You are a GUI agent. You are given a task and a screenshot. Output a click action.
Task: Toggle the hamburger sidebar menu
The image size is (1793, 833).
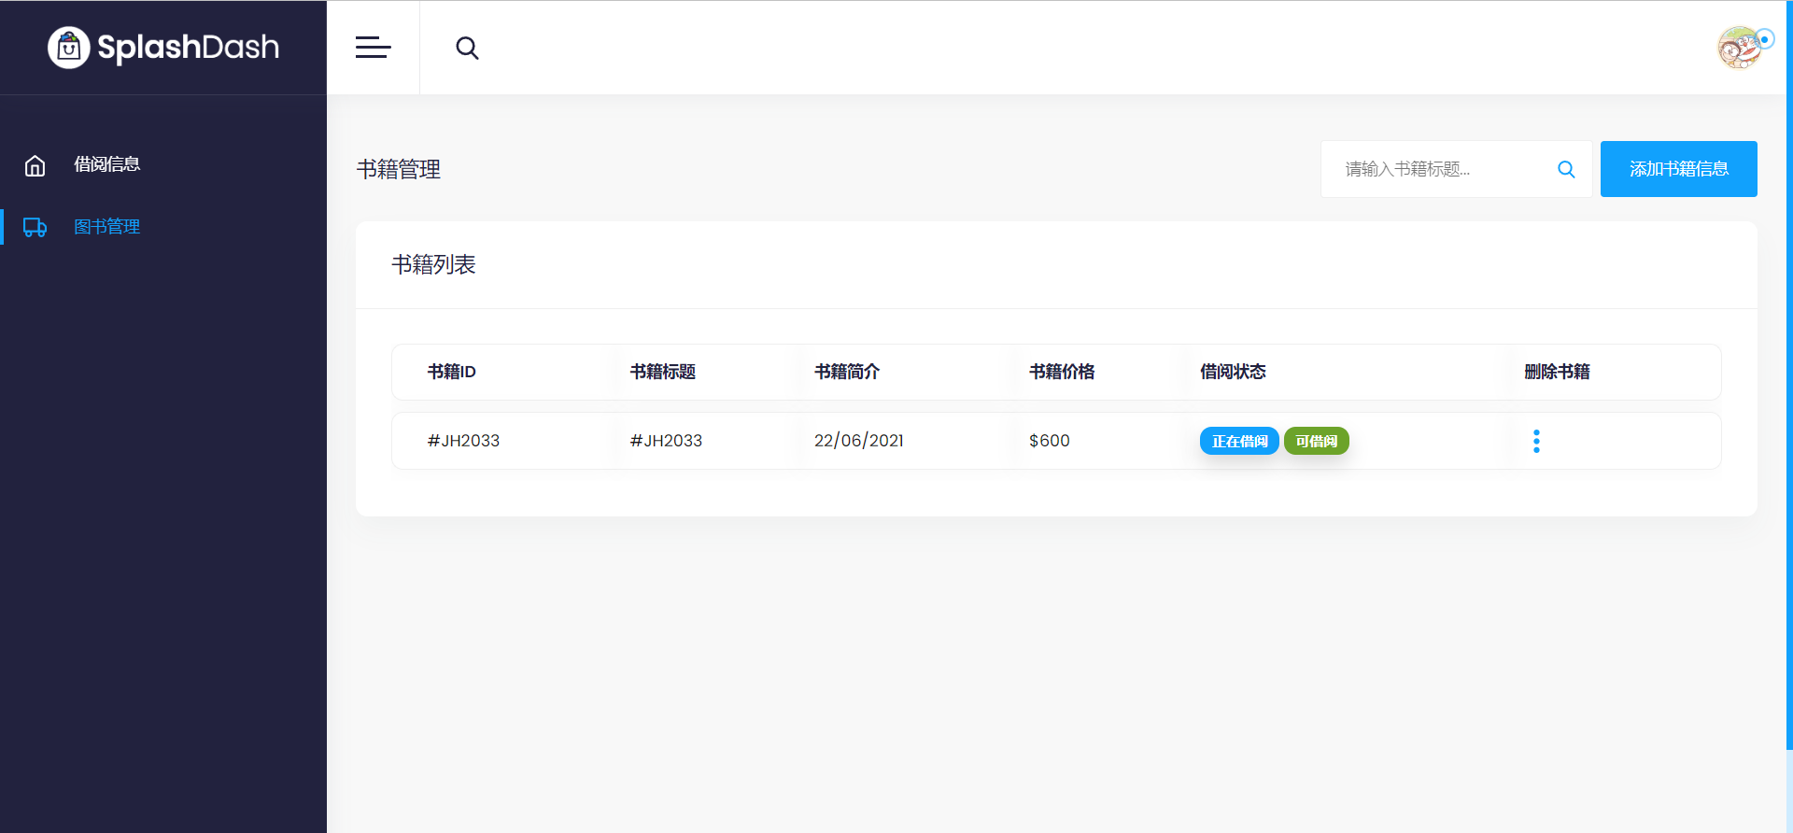(373, 48)
